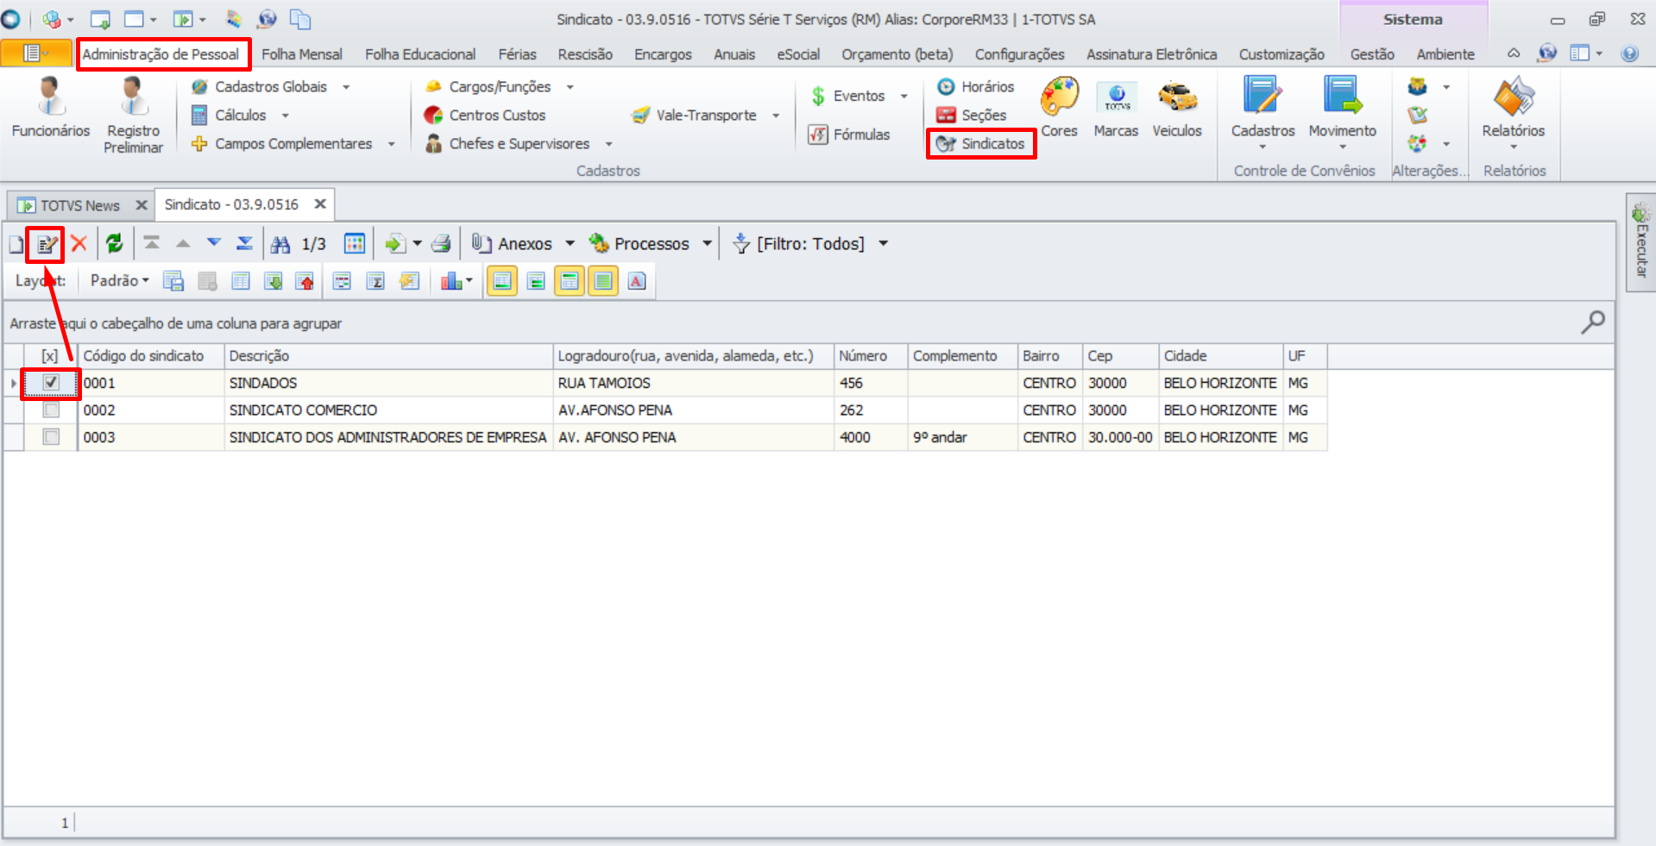Open the Funcionários registry
This screenshot has width=1656, height=846.
click(x=51, y=108)
